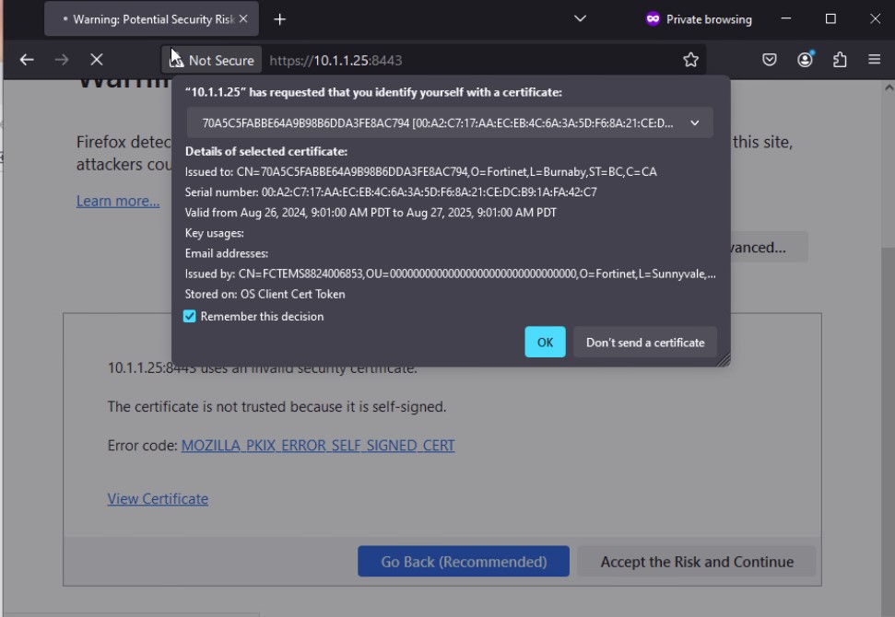Click Stored on: OS Client Cert Token
895x617 pixels.
265,295
